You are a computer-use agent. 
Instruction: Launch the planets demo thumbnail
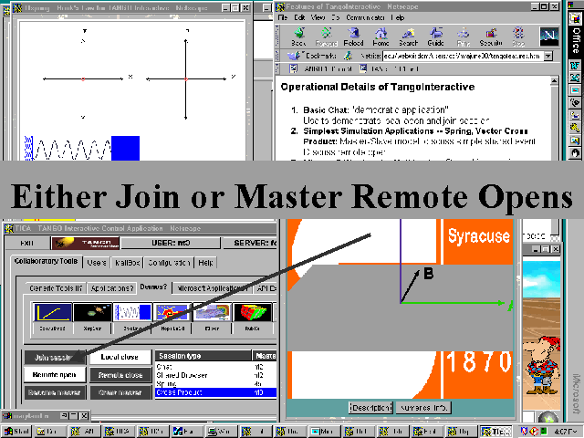(x=92, y=312)
